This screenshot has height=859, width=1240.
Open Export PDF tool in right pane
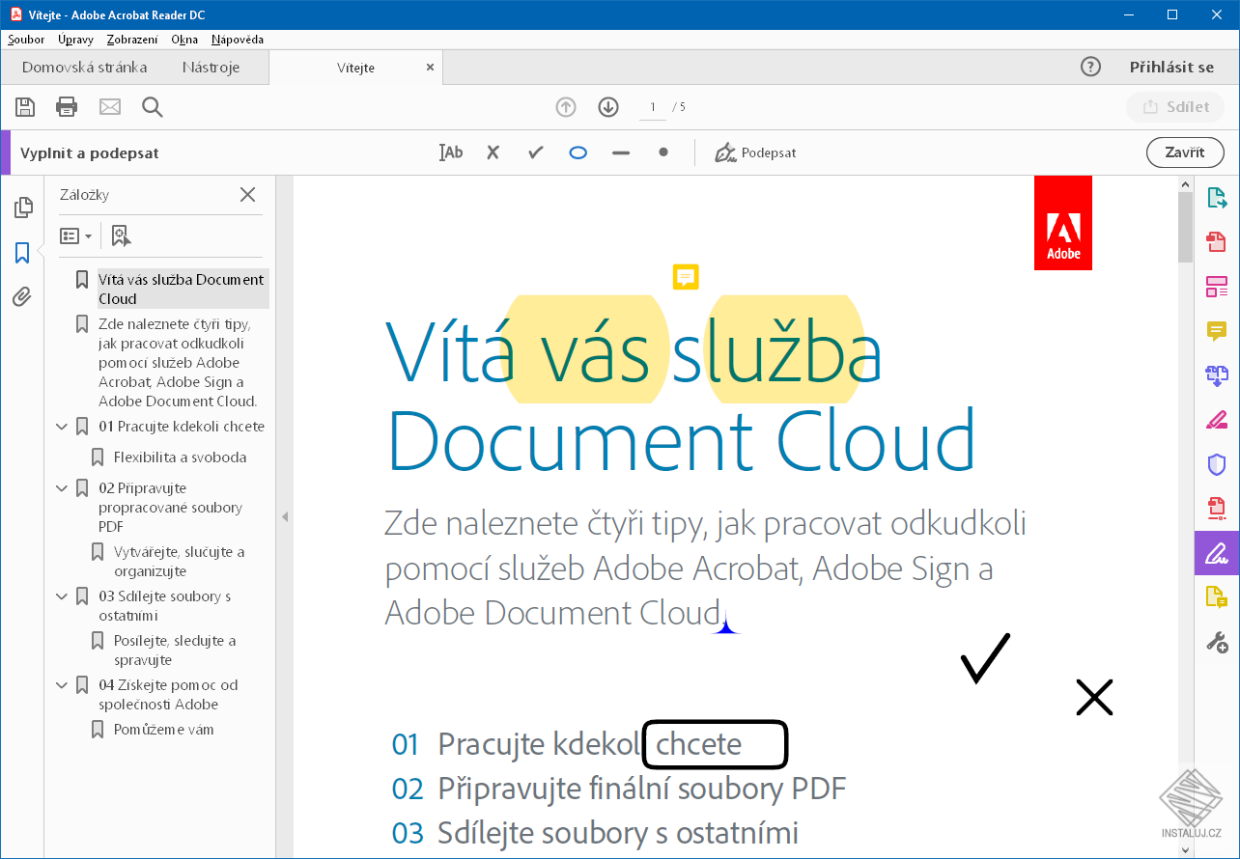point(1217,199)
